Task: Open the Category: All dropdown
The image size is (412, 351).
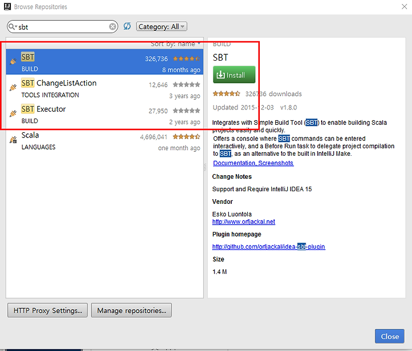Action: 161,26
